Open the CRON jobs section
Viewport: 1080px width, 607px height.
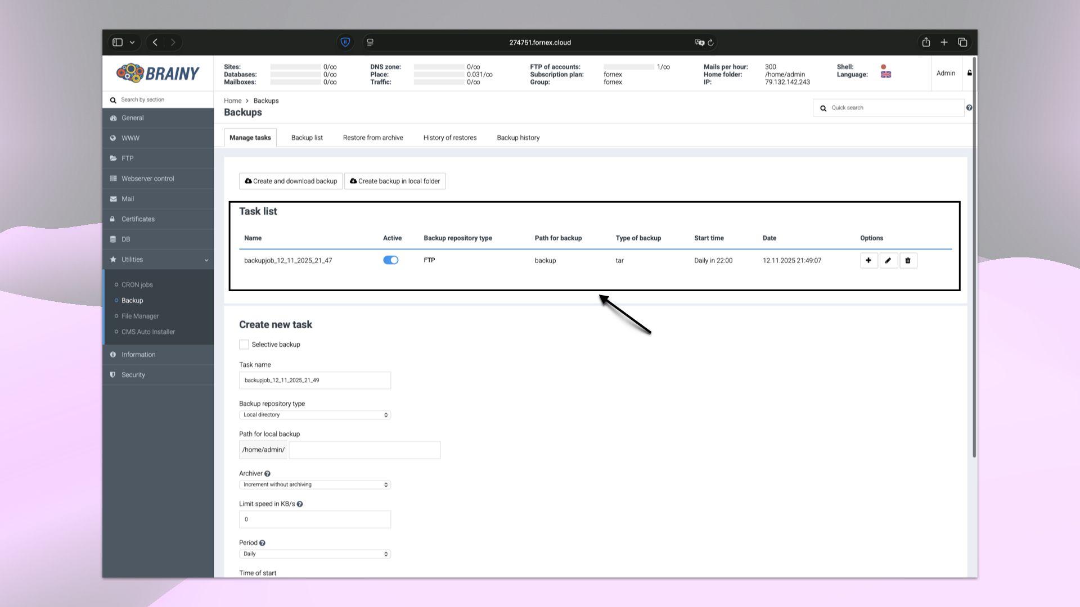137,284
